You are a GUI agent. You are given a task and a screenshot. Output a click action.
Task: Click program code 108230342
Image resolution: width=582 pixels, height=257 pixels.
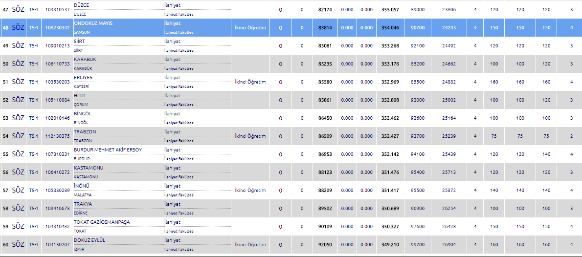(x=57, y=28)
